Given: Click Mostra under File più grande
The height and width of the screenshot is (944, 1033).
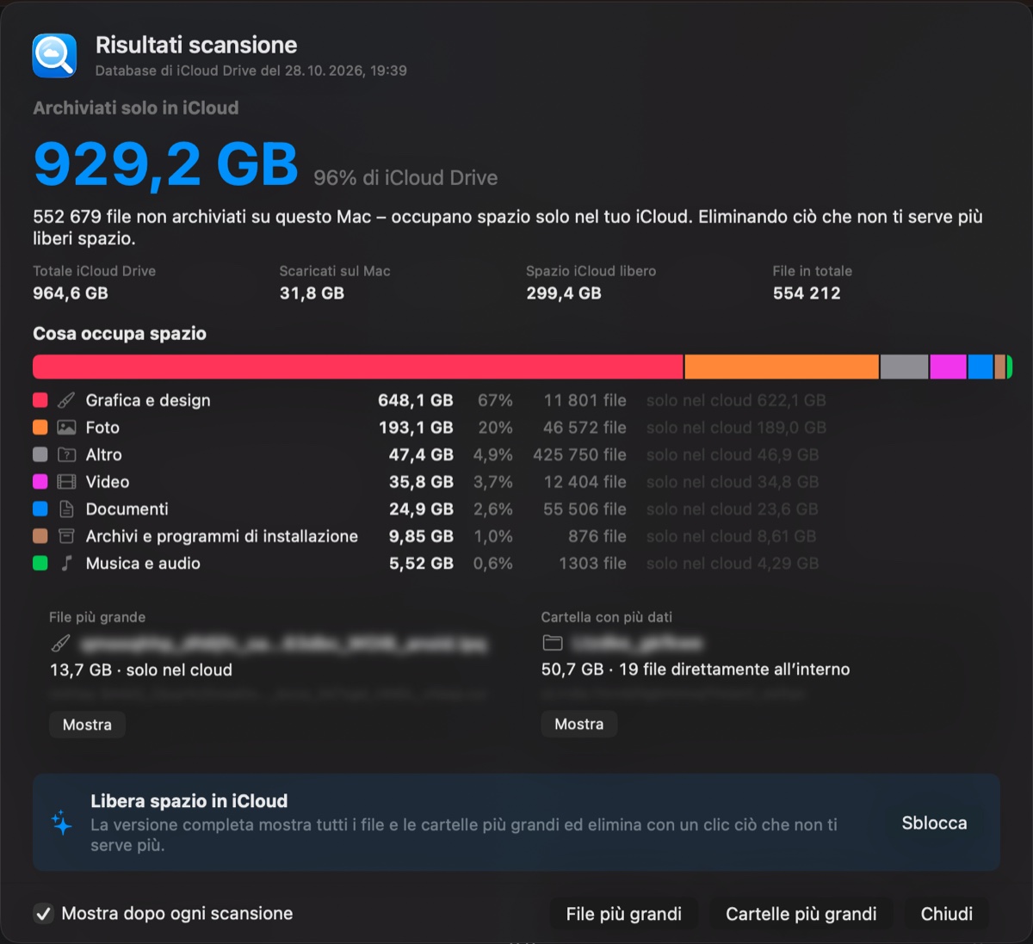Looking at the screenshot, I should [87, 725].
